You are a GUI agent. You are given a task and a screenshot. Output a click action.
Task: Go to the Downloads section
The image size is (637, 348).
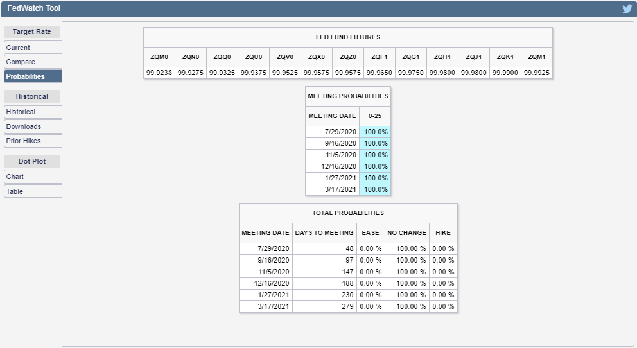[32, 126]
